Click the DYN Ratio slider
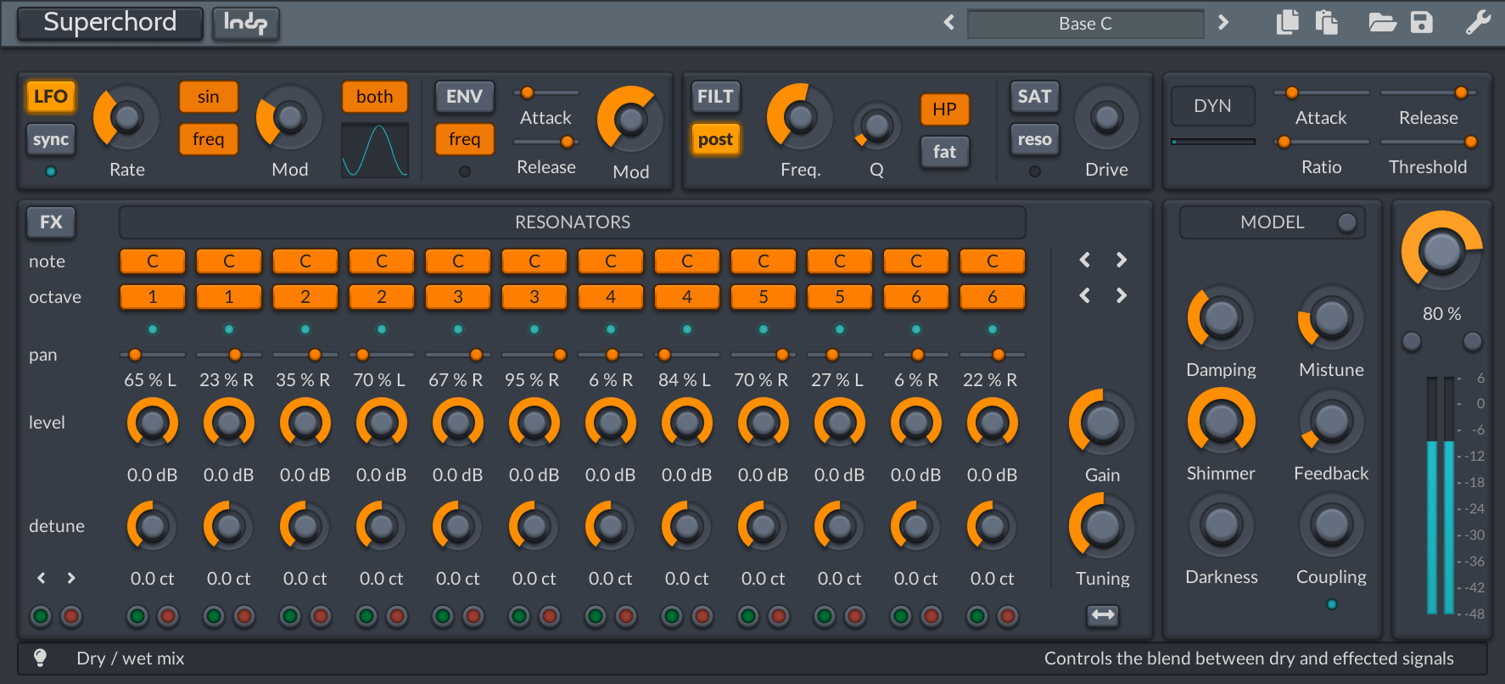1505x684 pixels. 1322,142
